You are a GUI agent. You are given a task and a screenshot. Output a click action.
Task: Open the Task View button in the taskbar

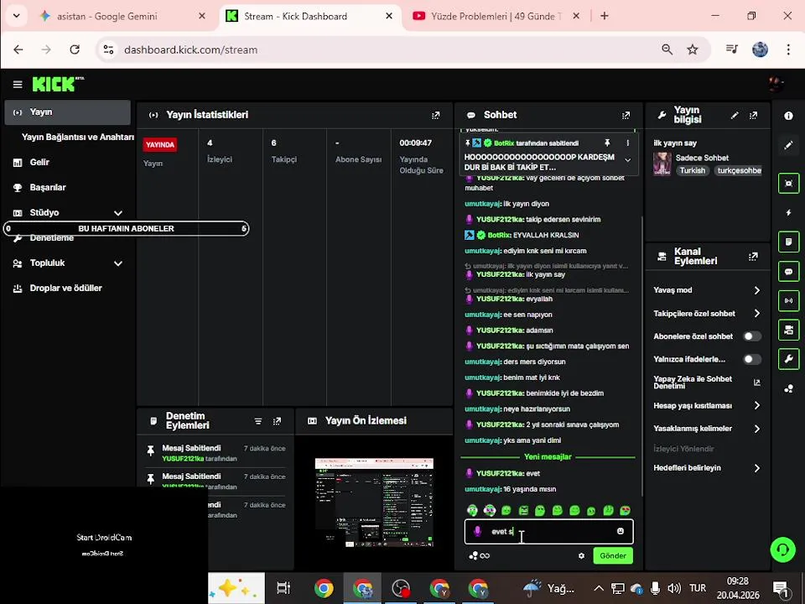[x=283, y=589]
